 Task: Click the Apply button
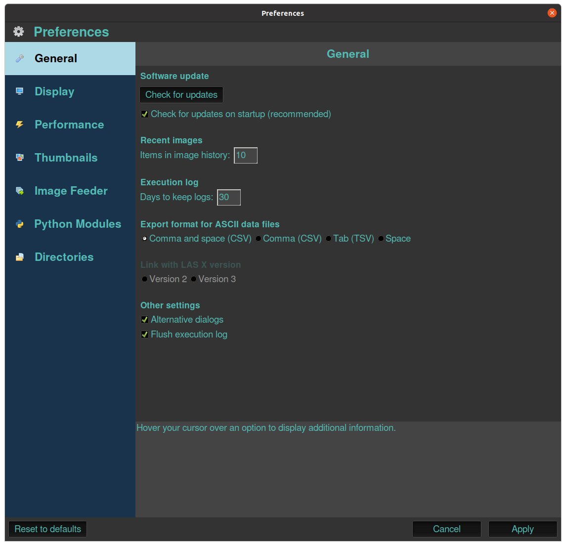(522, 529)
